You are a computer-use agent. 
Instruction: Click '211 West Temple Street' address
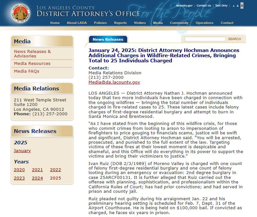click(x=40, y=100)
